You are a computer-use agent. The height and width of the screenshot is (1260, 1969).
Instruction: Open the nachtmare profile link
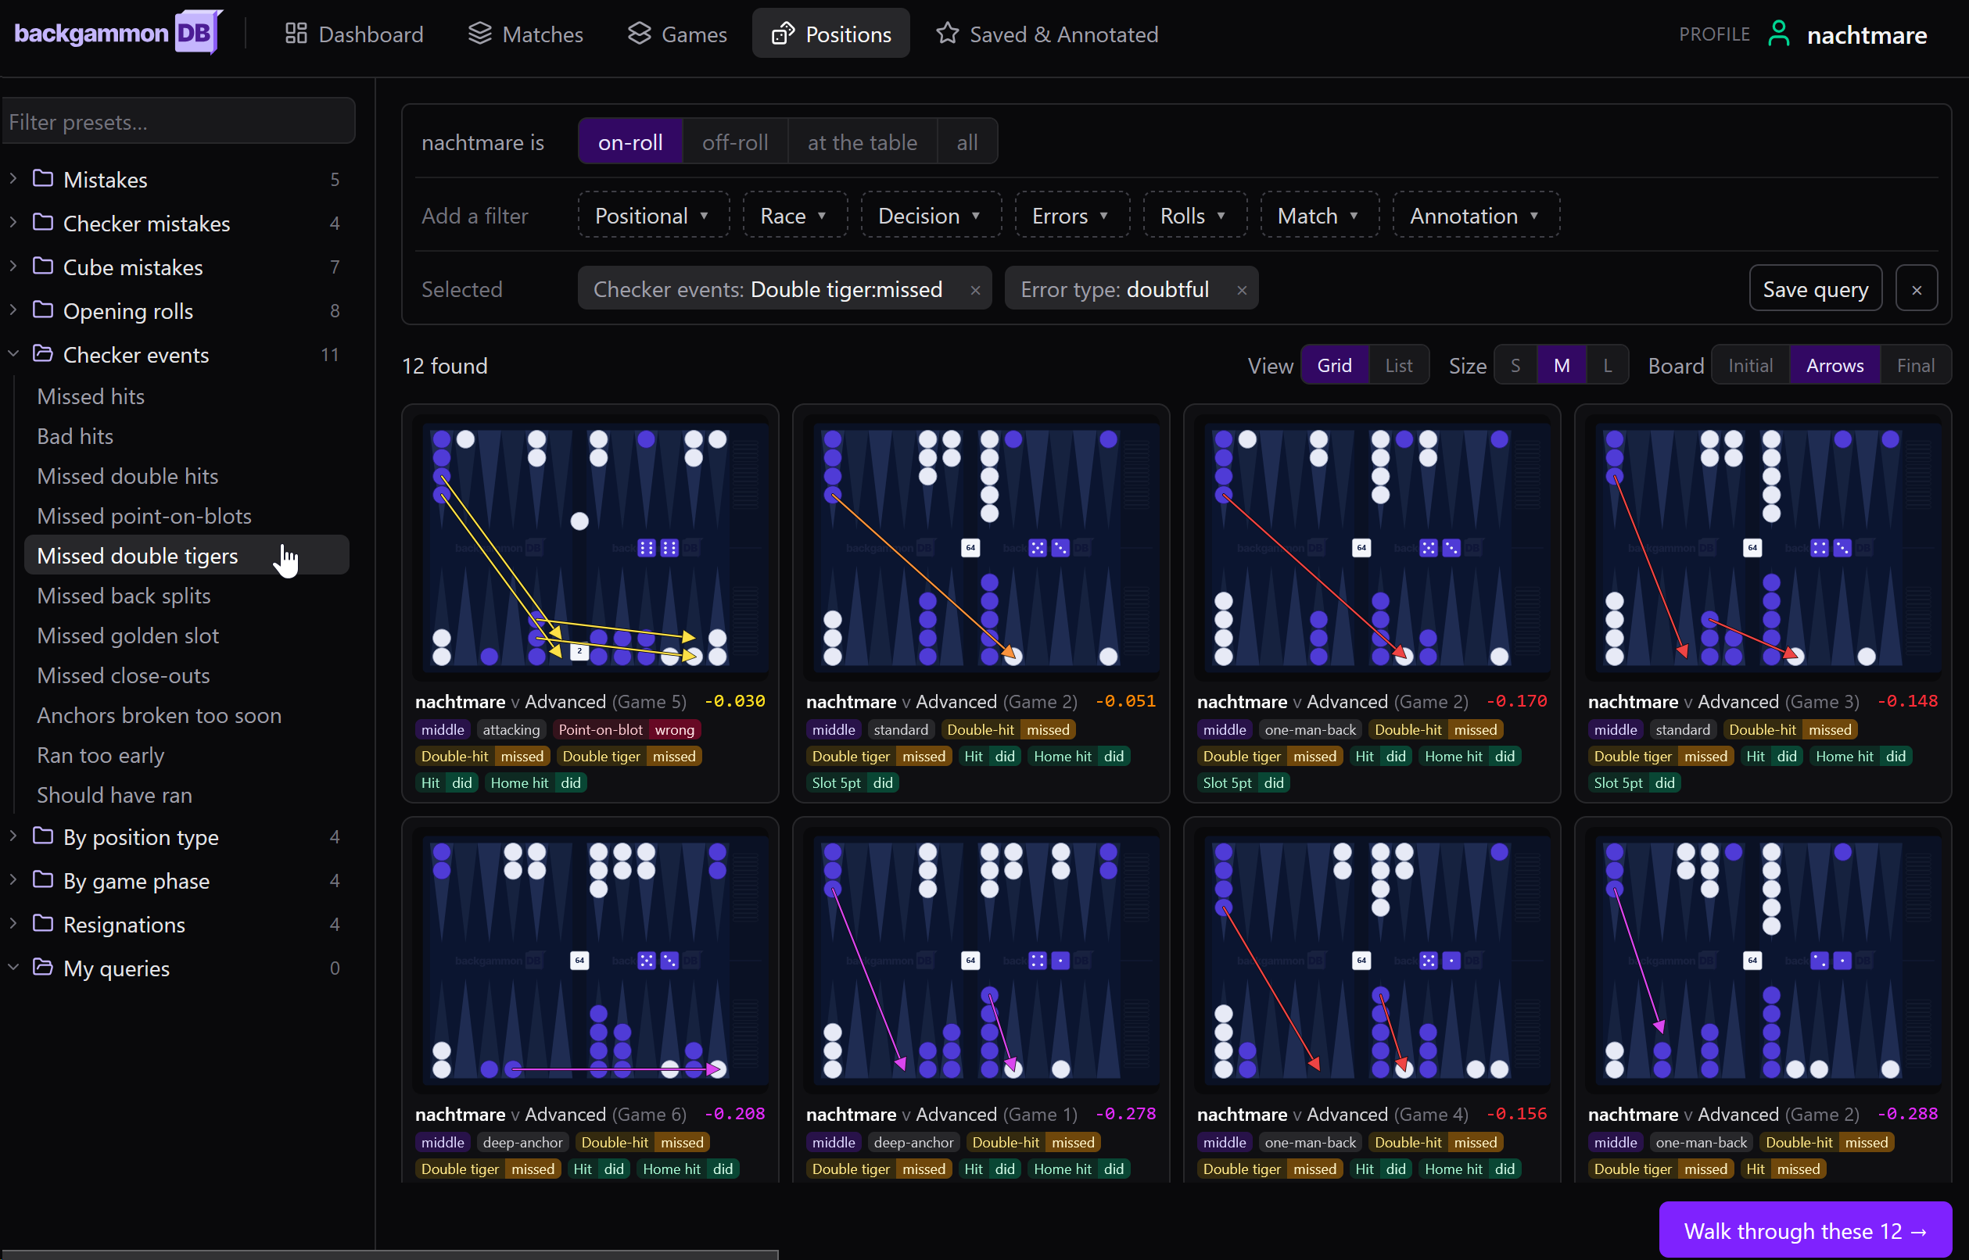(x=1867, y=34)
